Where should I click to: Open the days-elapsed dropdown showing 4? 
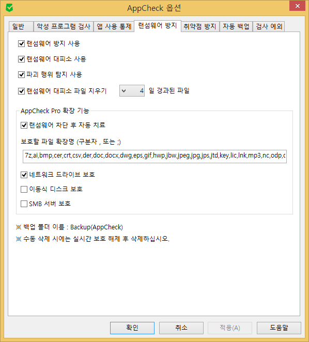pos(132,91)
